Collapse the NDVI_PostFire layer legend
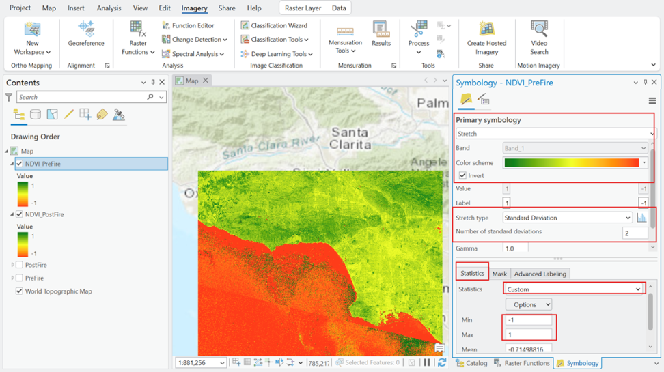The width and height of the screenshot is (664, 372). [x=12, y=214]
